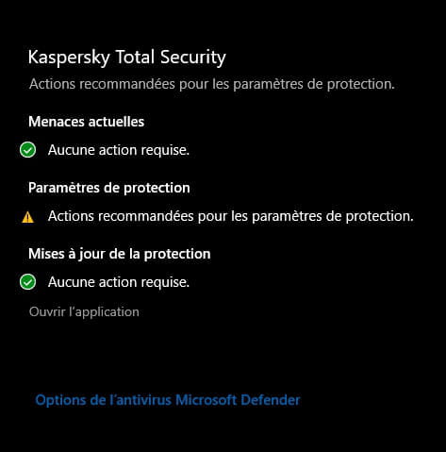Screen dimensions: 446x452
Task: Open Options de l'antivirus Microsoft Defender
Action: 168,400
